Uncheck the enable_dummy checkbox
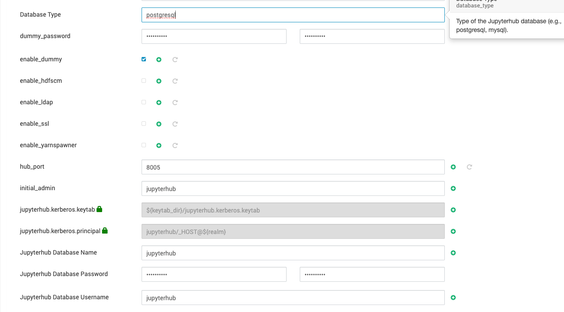Viewport: 564px width, 312px height. tap(144, 59)
